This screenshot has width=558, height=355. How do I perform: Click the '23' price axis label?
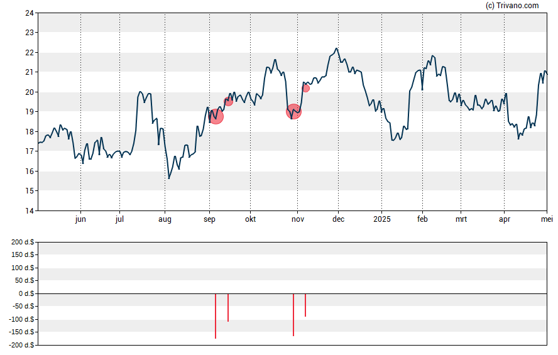(30, 33)
